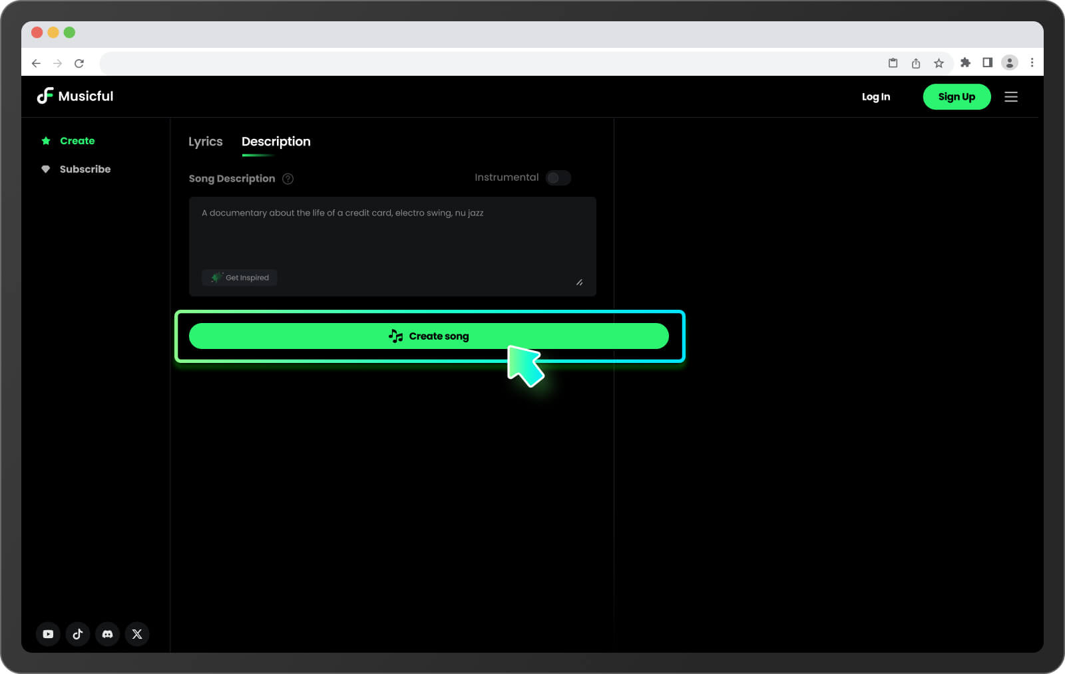Open the TikTok social link icon
This screenshot has width=1065, height=674.
[x=78, y=634]
